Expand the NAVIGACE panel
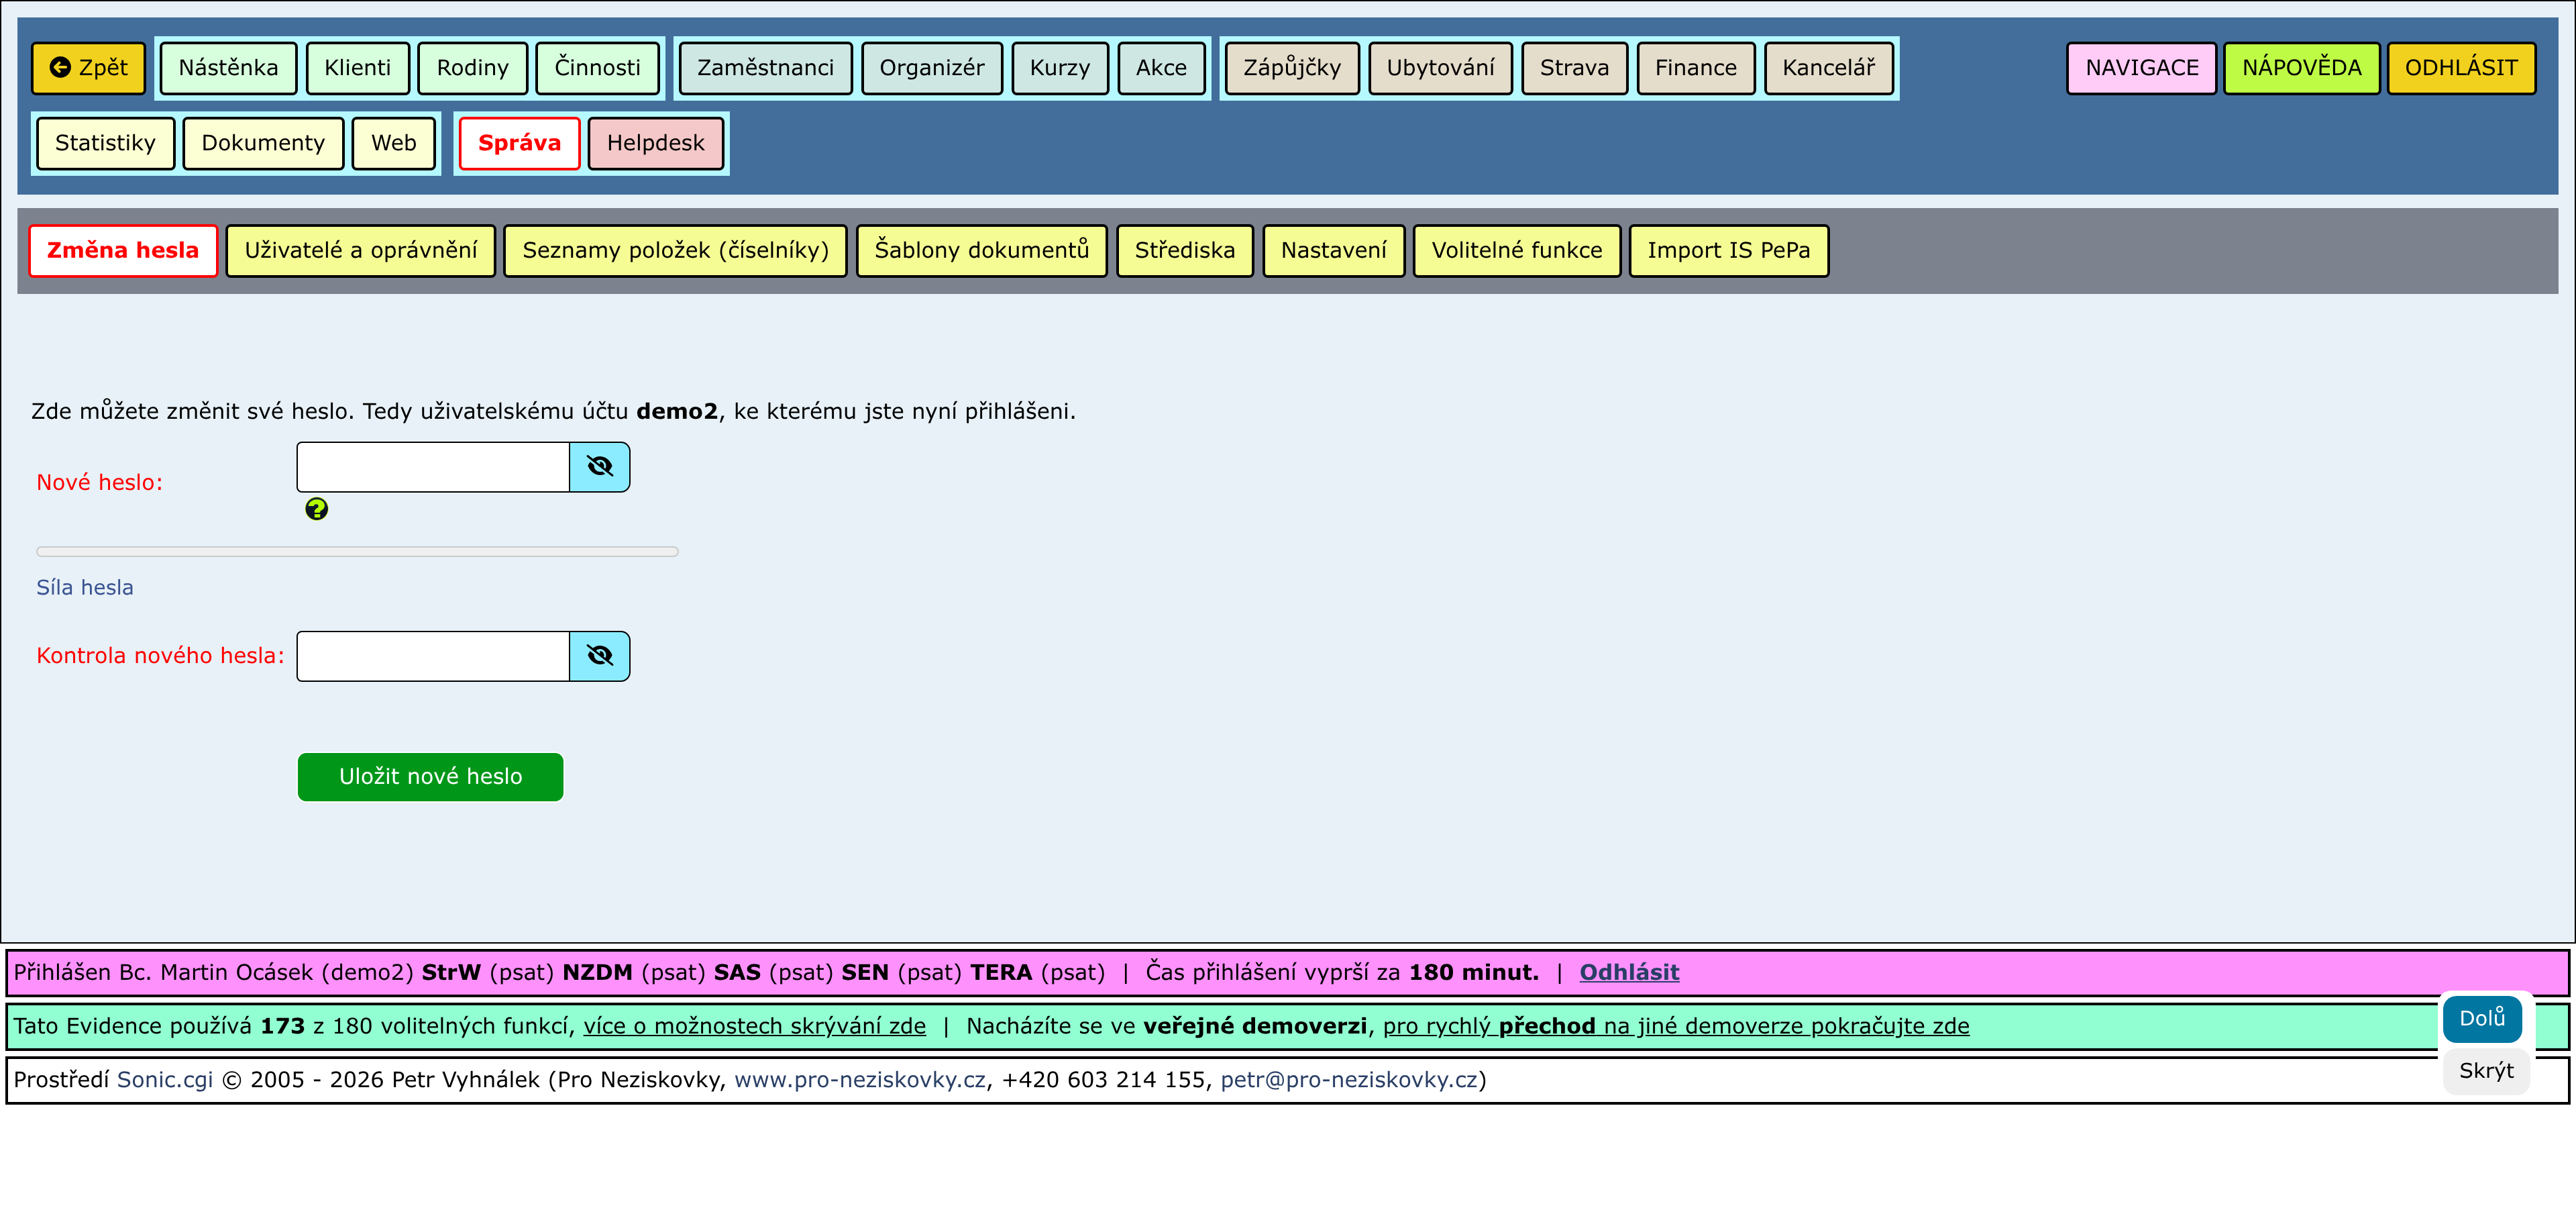2576x1208 pixels. pos(2141,68)
